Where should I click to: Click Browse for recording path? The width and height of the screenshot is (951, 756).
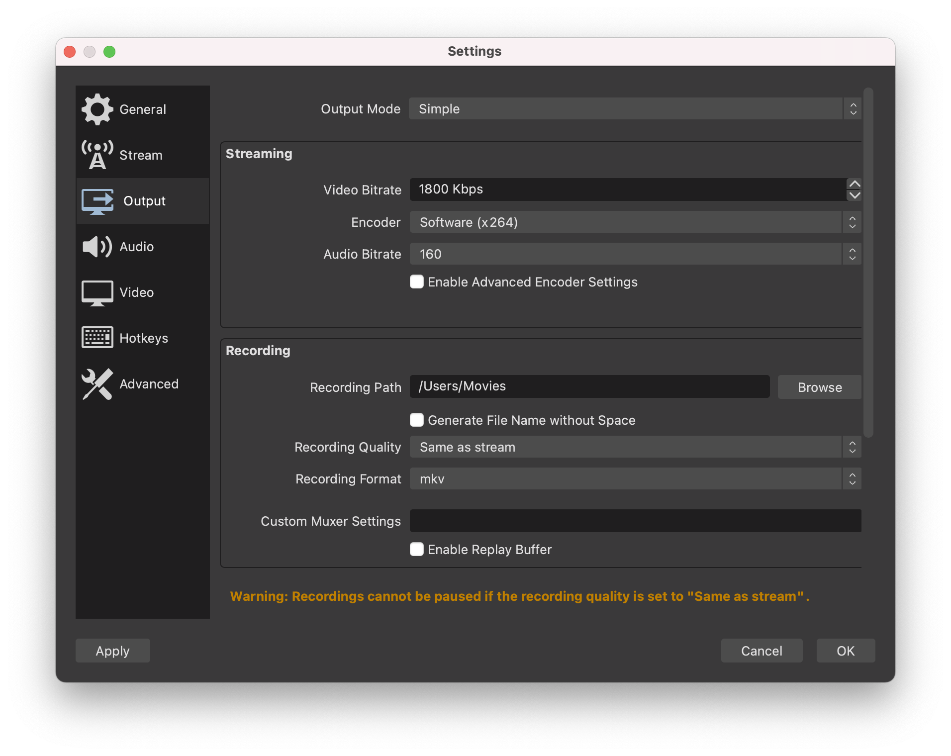(819, 387)
